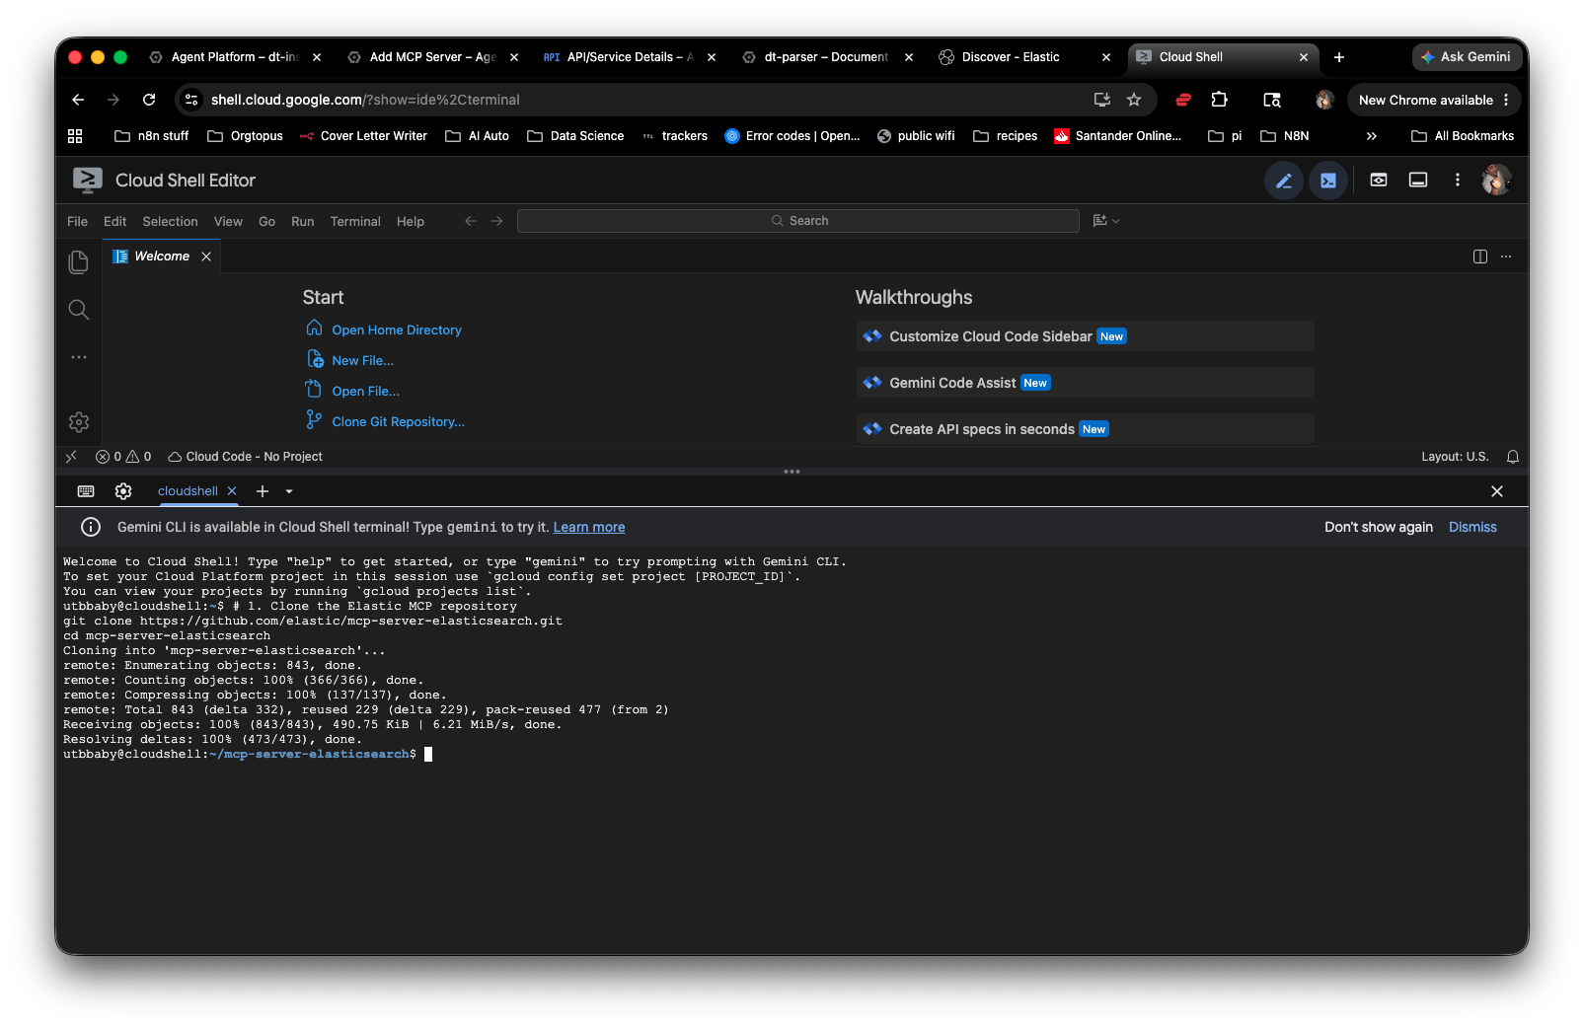The width and height of the screenshot is (1584, 1028).
Task: Close the Welcome tab
Action: click(x=206, y=257)
